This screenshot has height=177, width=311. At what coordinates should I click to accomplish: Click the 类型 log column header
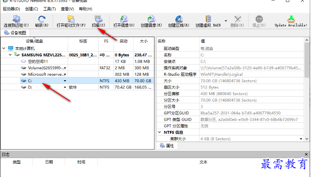16,162
